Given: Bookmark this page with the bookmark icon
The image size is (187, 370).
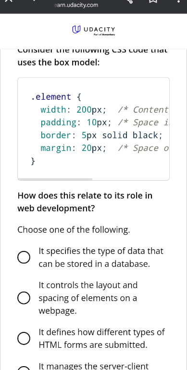Looking at the screenshot, I should 153,1.
